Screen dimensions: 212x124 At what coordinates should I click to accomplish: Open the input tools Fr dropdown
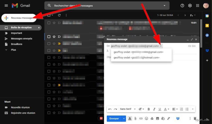click(x=193, y=15)
